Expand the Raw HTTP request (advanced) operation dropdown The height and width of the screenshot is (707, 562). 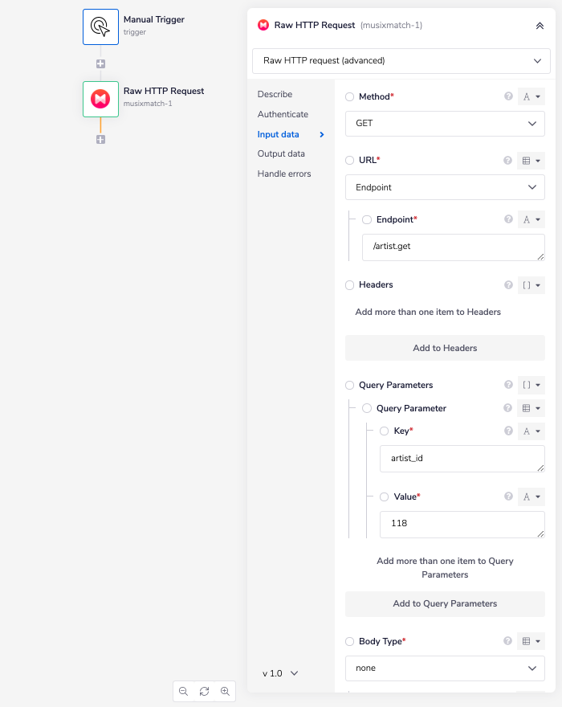401,60
